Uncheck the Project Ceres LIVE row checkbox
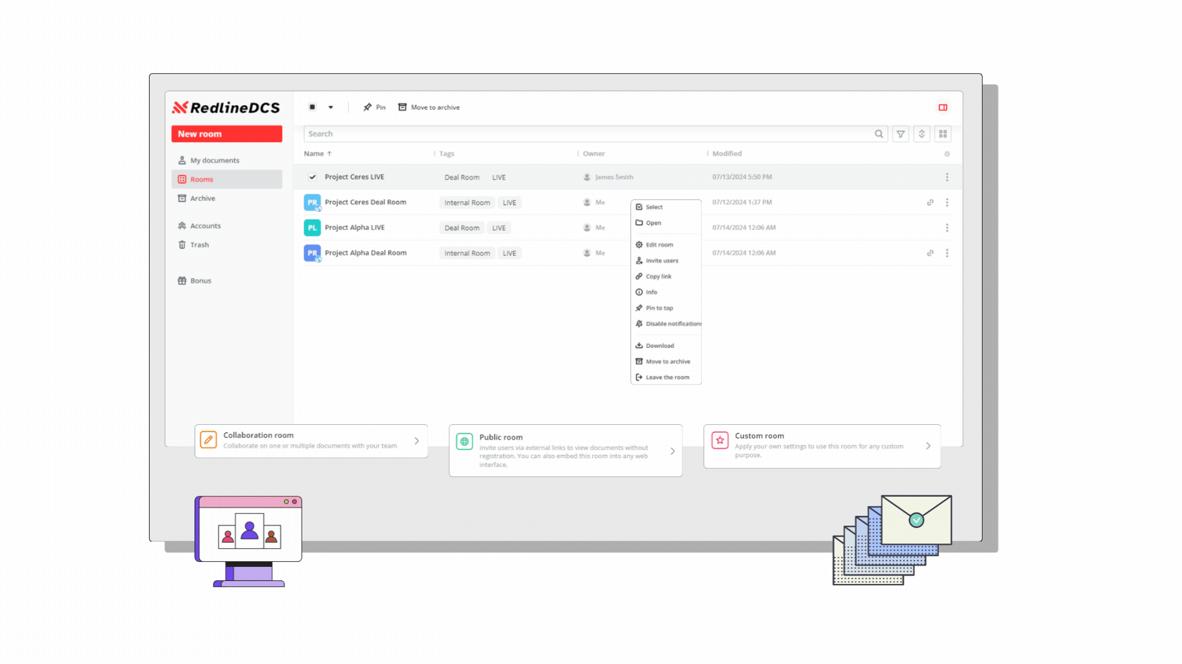Screen dimensions: 1182x664 (313, 177)
